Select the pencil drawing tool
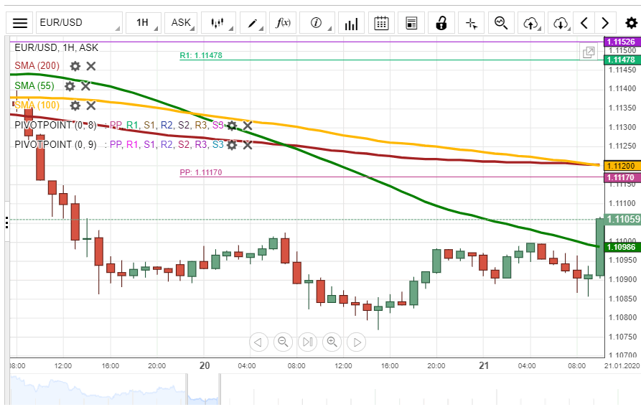This screenshot has width=641, height=407. point(254,23)
